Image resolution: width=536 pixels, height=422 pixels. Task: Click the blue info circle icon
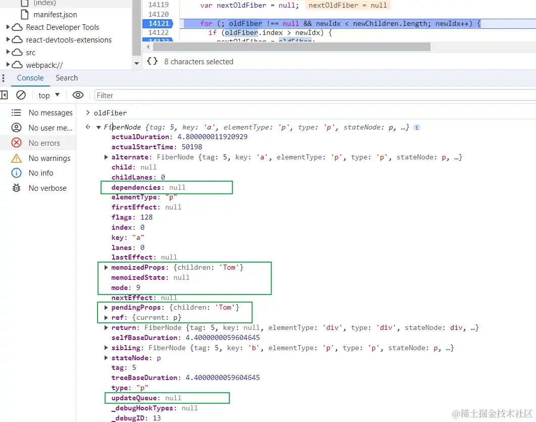pos(16,173)
